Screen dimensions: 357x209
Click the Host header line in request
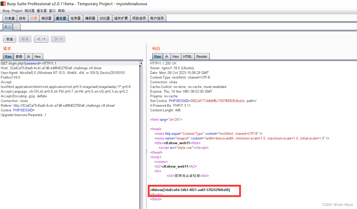click(51, 68)
